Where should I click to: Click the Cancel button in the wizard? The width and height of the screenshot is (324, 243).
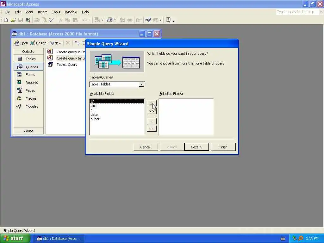(146, 147)
